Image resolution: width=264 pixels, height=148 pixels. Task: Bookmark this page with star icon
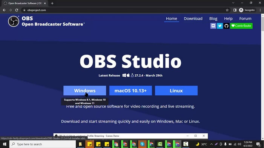pos(227,10)
